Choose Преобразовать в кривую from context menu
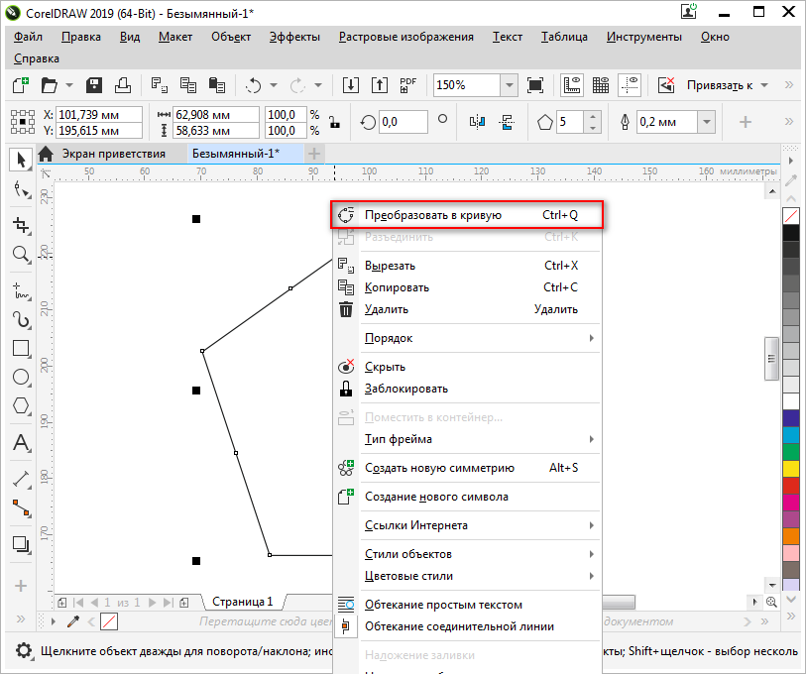The width and height of the screenshot is (806, 674). (x=432, y=215)
